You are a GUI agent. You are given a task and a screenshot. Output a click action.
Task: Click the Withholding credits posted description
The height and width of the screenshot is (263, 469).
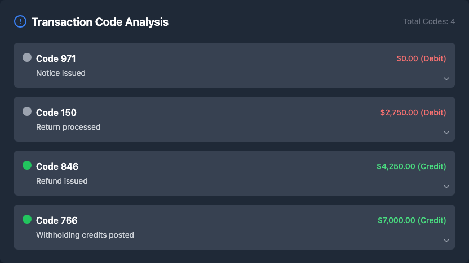click(x=85, y=235)
